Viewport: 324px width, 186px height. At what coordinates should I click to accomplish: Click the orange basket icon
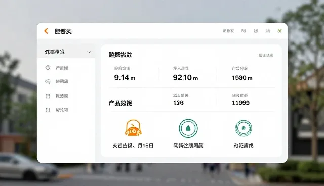pos(133,128)
